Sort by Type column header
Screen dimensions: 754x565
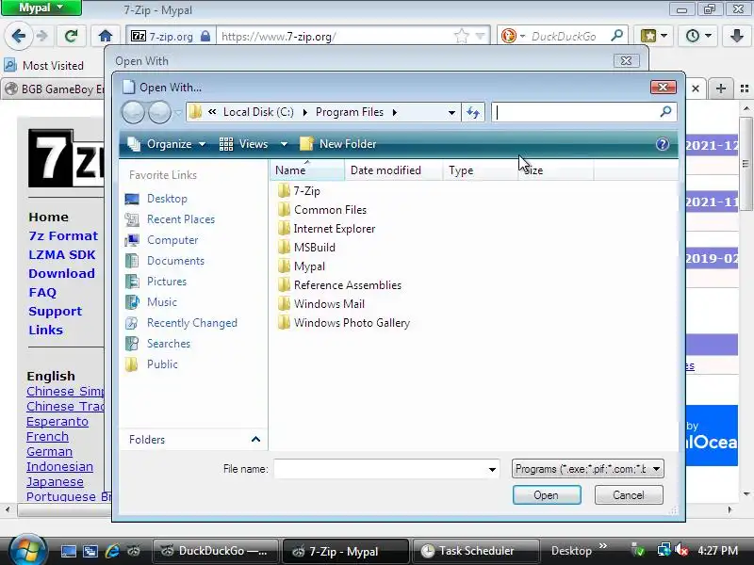(480, 170)
